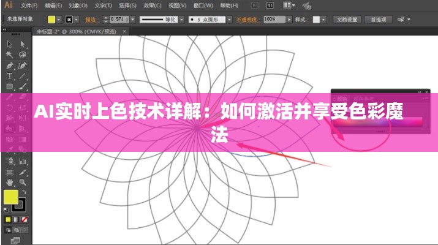This screenshot has height=245, width=438.
Task: Select the Symbol Sprayer tool
Action: click(10, 161)
